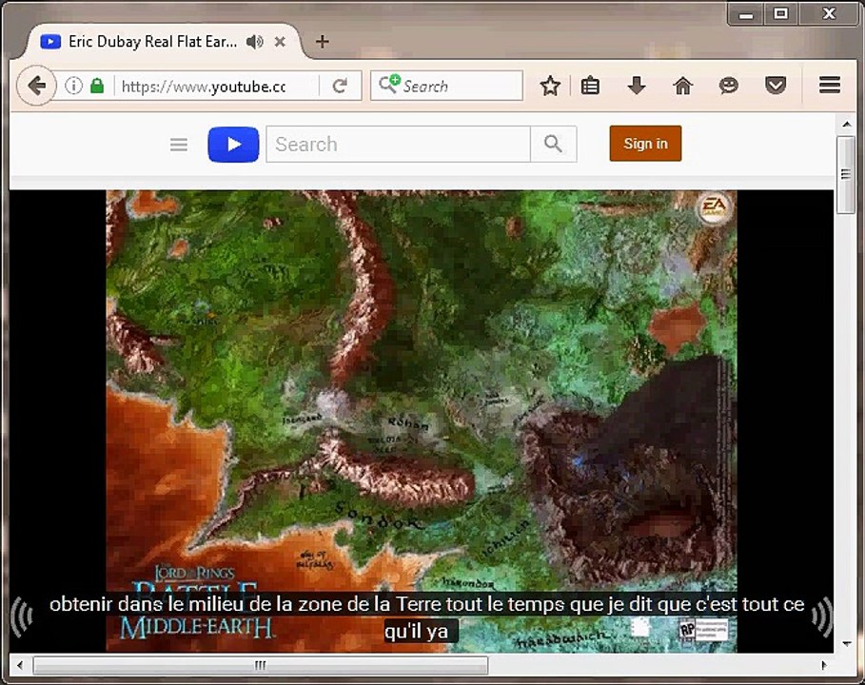
Task: Save page to Pocket icon
Action: click(776, 86)
